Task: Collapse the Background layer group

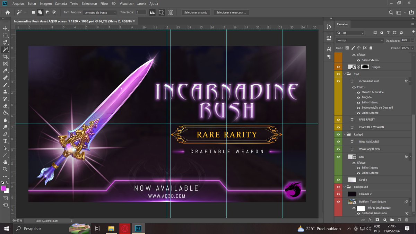Action: coord(345,187)
